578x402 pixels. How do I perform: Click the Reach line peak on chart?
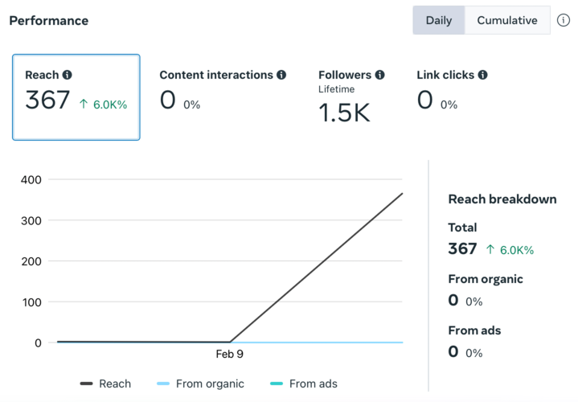click(402, 194)
